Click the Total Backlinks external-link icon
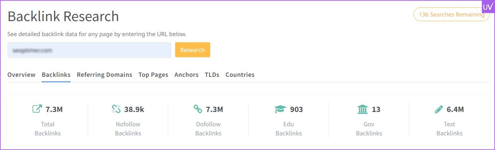Viewport: 495px width, 150px height. pyautogui.click(x=37, y=109)
